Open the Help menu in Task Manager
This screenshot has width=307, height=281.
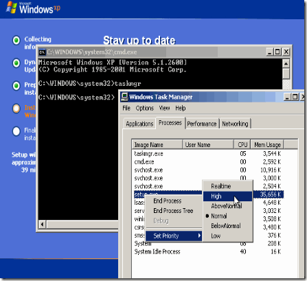tap(181, 108)
